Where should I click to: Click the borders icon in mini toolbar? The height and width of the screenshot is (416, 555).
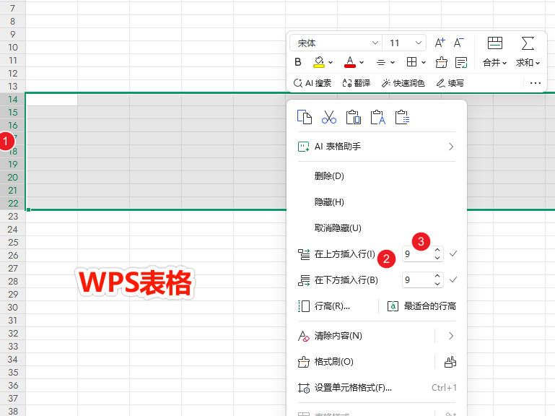click(x=411, y=62)
